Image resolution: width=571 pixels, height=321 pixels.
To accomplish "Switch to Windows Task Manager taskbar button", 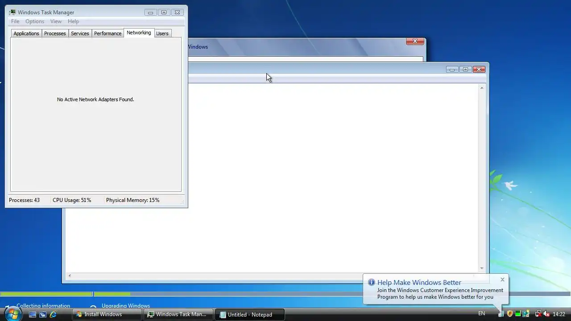I will click(x=178, y=314).
